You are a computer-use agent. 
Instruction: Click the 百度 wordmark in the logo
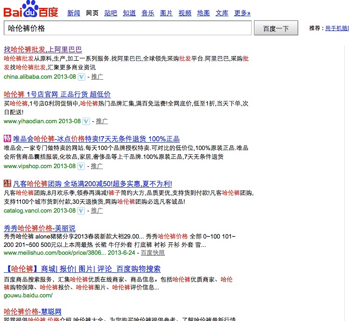[49, 12]
